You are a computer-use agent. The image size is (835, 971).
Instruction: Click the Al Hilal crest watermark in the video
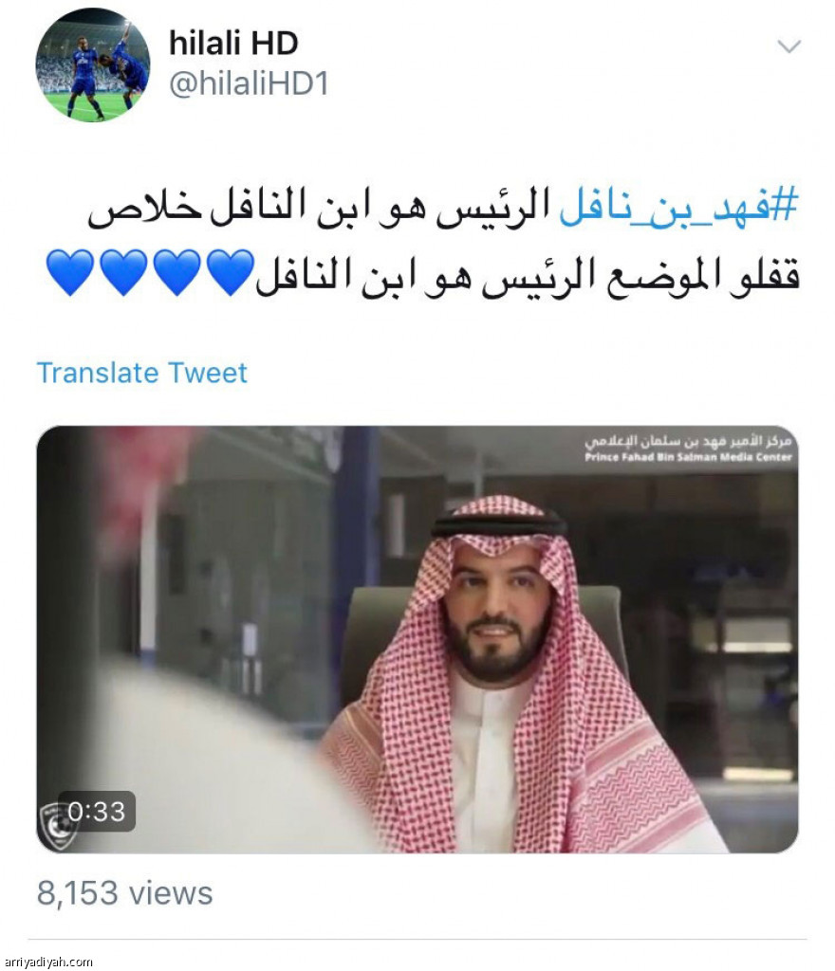pos(57,824)
